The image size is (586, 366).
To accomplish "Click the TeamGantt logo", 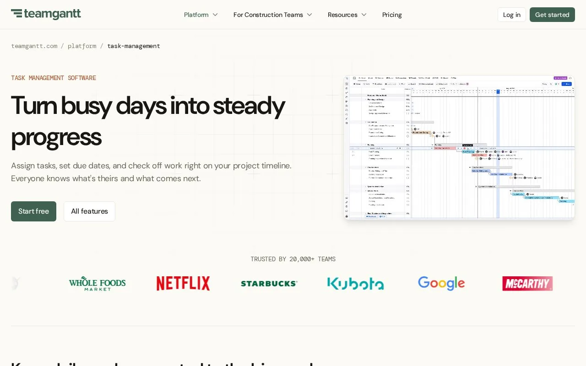I will pyautogui.click(x=46, y=14).
